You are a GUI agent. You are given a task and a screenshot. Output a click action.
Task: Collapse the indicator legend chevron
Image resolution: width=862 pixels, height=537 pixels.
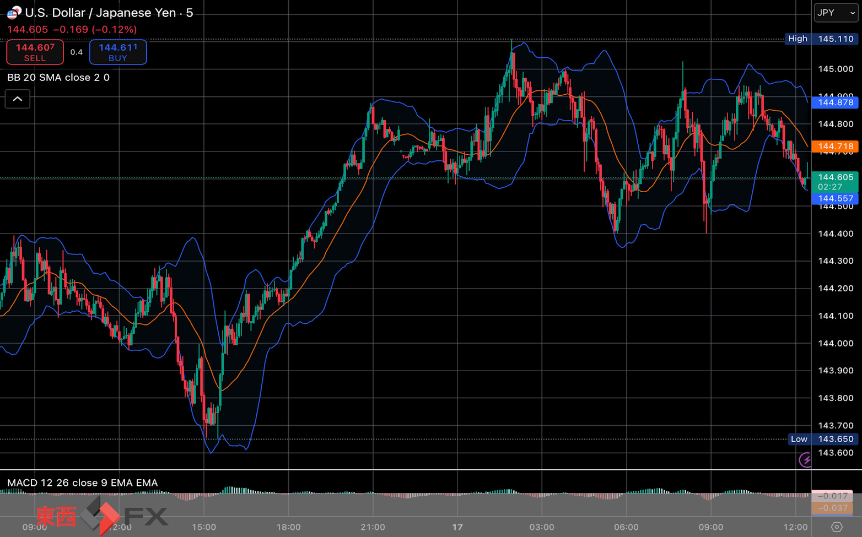click(18, 99)
